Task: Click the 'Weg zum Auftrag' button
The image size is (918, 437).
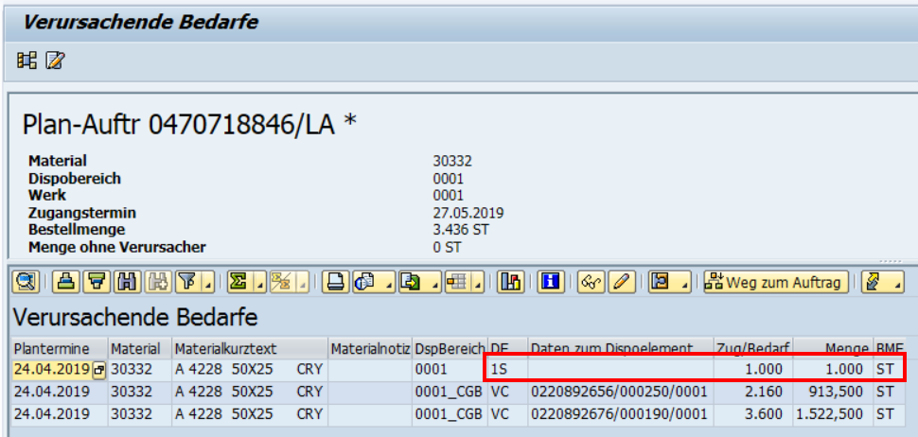Action: point(775,282)
